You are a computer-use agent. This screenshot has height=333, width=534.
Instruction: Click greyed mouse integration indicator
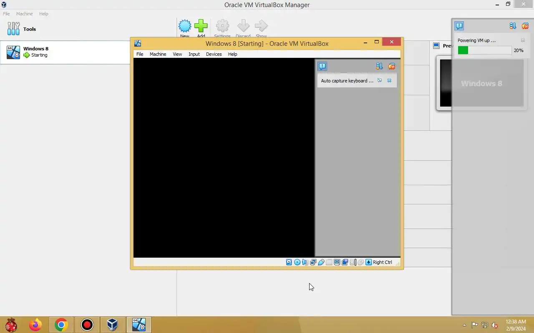361,262
